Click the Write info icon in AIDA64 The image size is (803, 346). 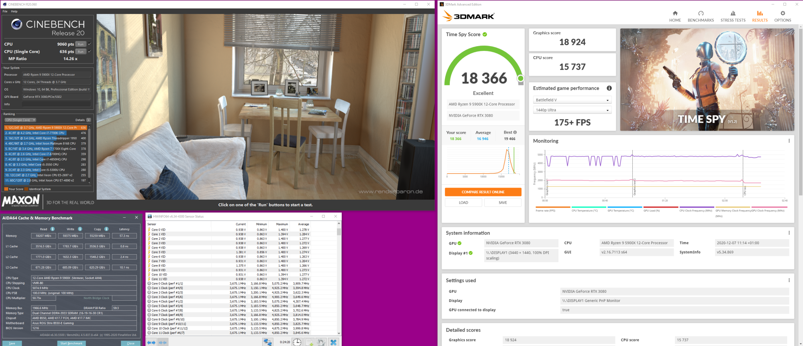point(80,229)
